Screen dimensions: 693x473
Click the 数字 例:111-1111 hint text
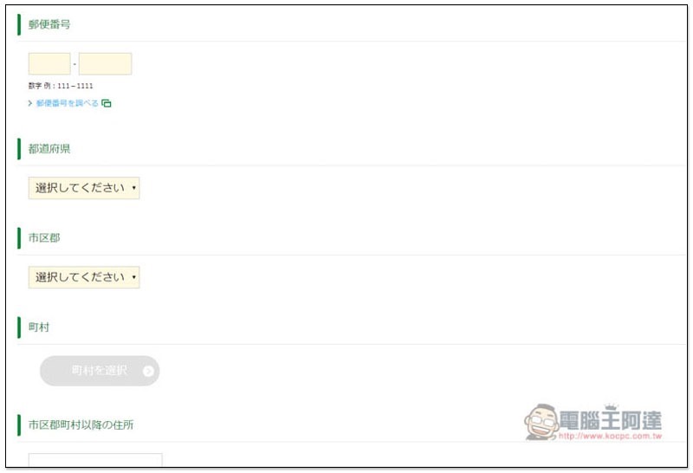point(61,87)
